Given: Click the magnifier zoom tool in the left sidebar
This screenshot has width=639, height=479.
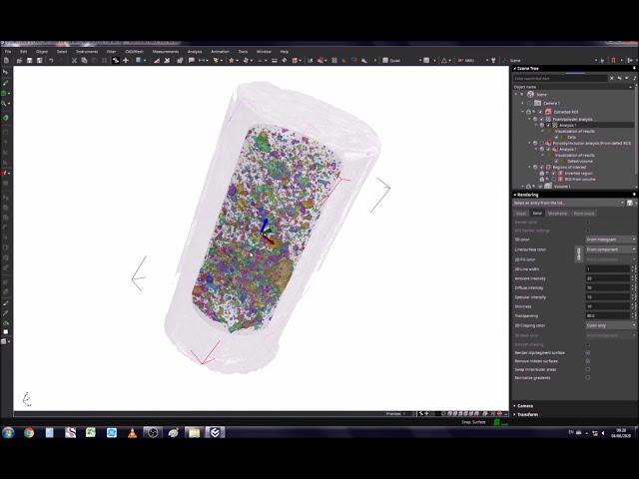Looking at the screenshot, I should (4, 104).
